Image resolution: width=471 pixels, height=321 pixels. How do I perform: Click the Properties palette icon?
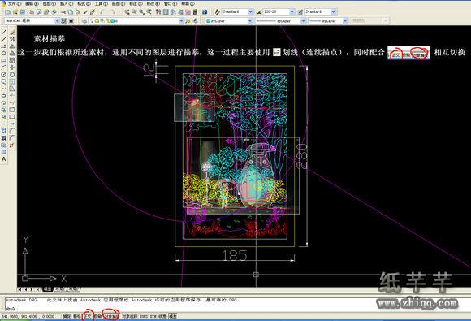(158, 11)
